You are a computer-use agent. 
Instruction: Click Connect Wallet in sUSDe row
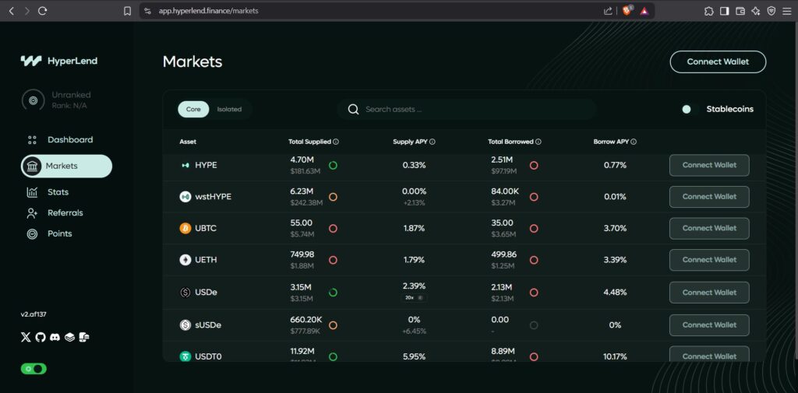click(709, 325)
